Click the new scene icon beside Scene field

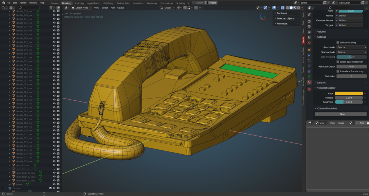[x=325, y=3]
